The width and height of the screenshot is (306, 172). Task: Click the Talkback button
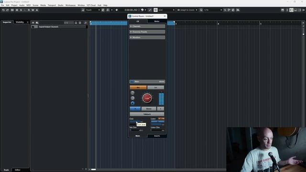pos(147,114)
